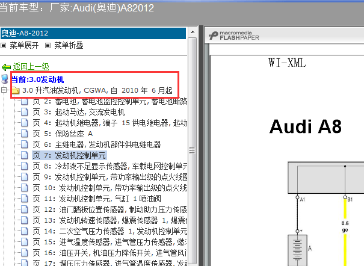The height and width of the screenshot is (266, 364).
Task: Open 页 16: 油压开关 page
Action: click(110, 253)
